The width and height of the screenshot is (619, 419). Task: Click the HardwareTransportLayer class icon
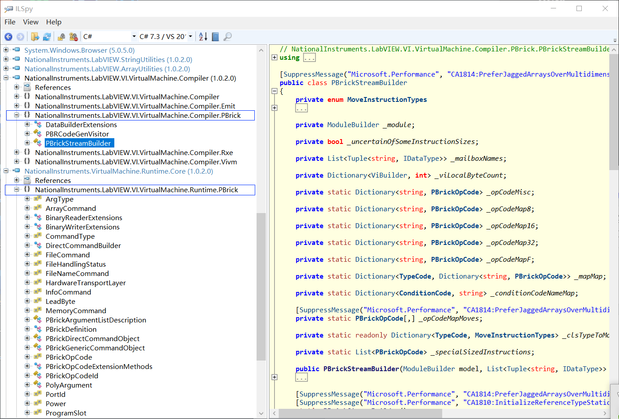coord(38,283)
